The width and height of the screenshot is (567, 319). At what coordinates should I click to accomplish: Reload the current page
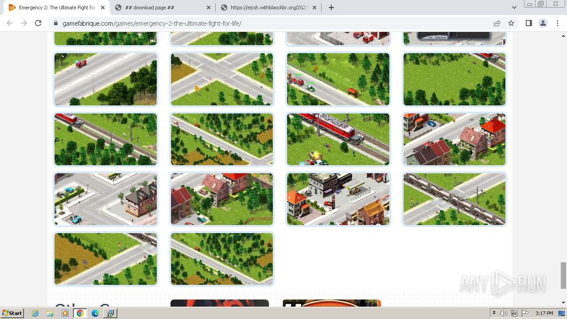tap(38, 23)
